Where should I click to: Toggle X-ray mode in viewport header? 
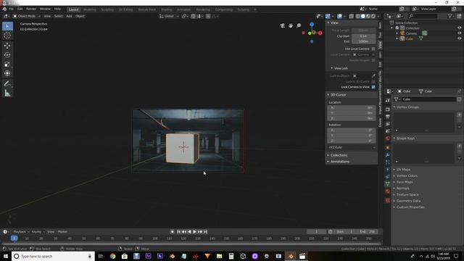coord(351,16)
